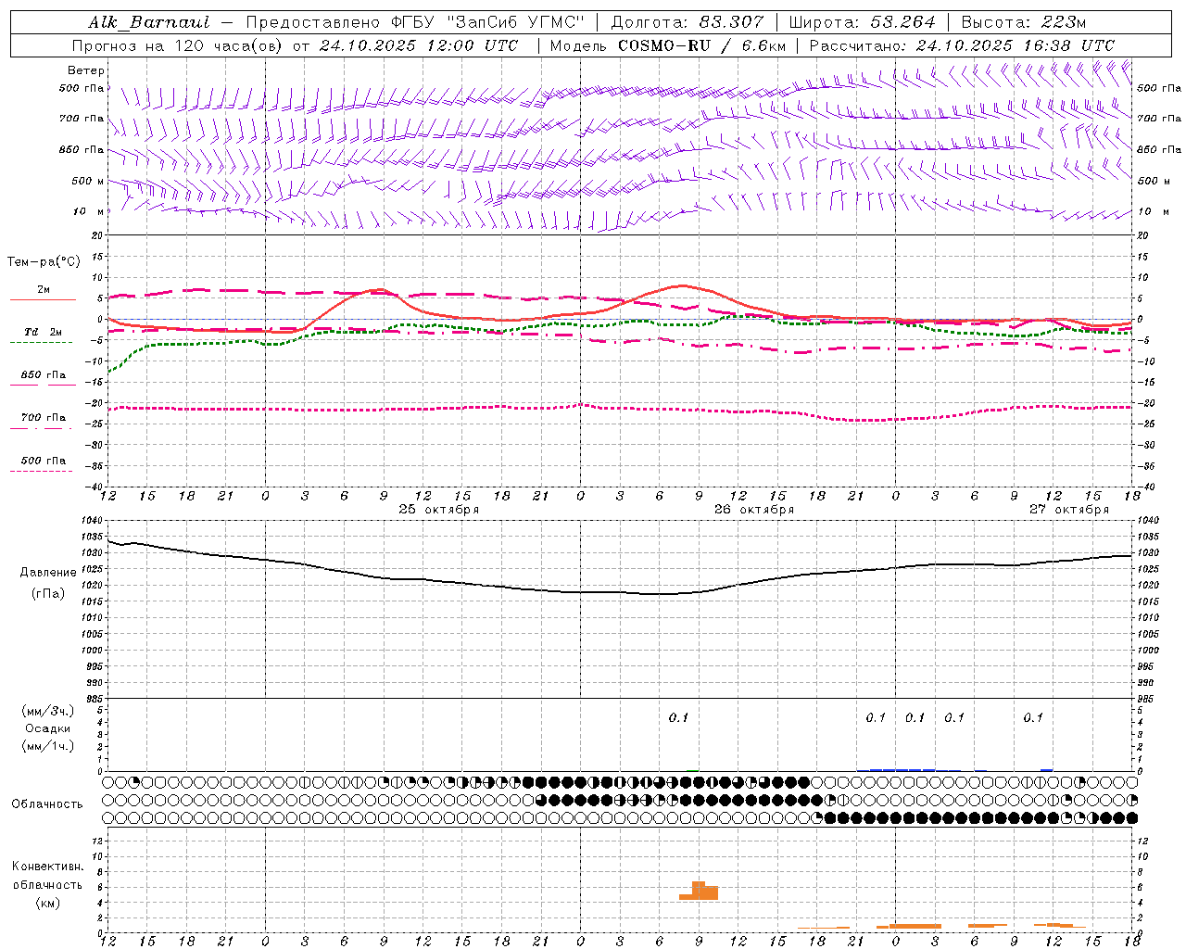Click the 'Осадки' precipitation label

coord(48,729)
